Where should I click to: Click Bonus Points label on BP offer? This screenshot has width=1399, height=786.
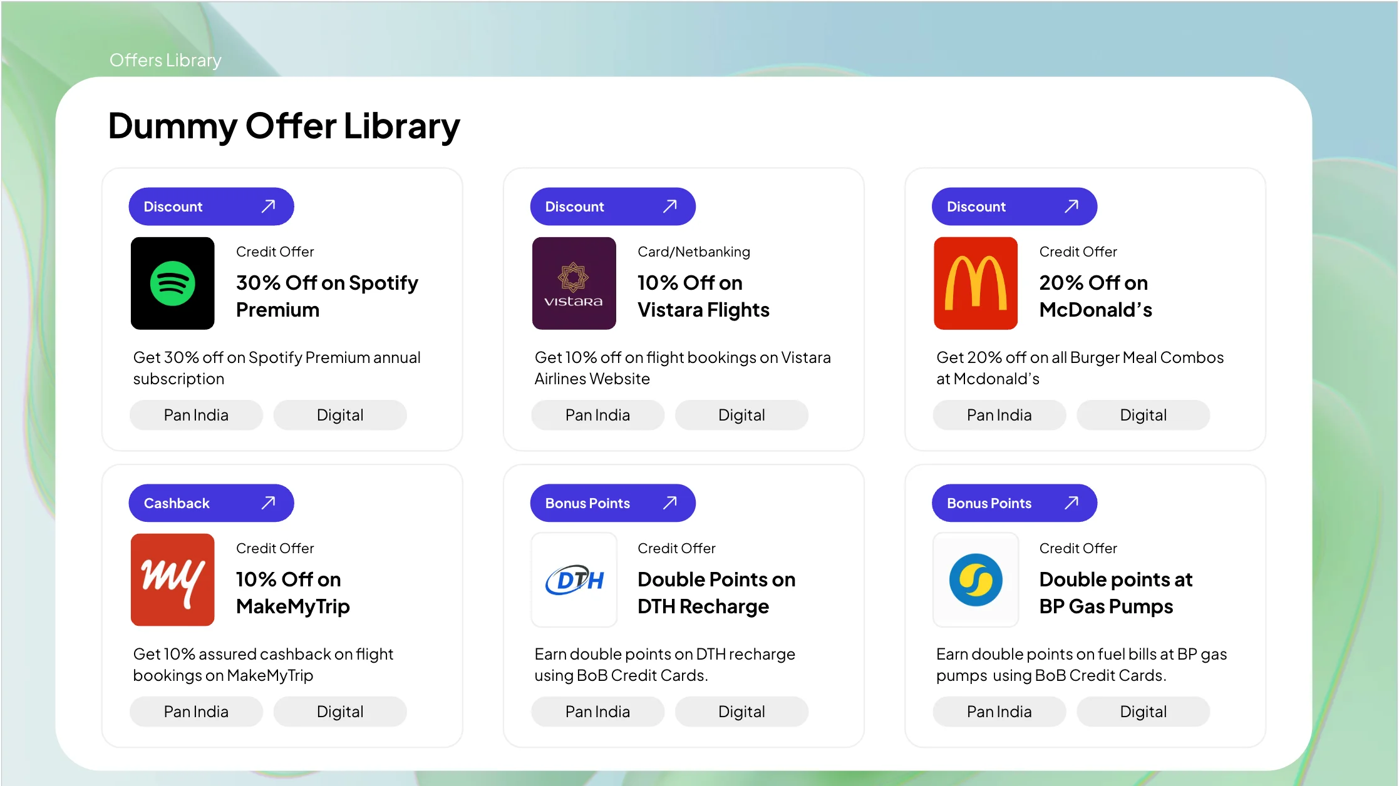pyautogui.click(x=989, y=503)
